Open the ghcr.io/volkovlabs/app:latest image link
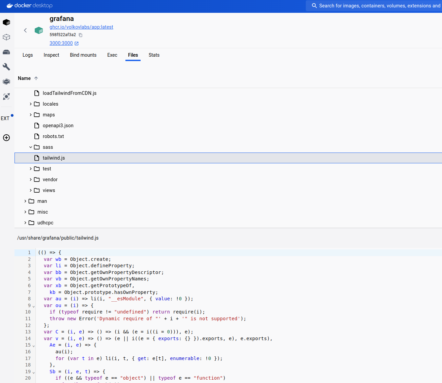Viewport: 442px width, 383px height. (x=81, y=27)
